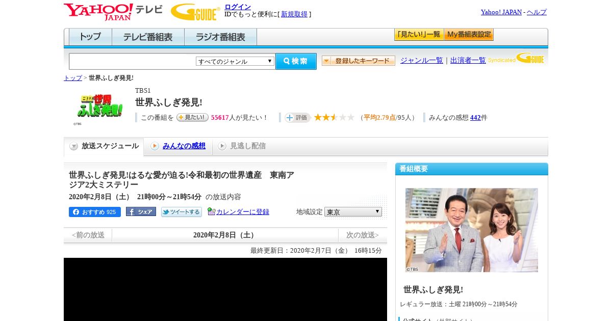Open the ログイン link

pyautogui.click(x=238, y=7)
